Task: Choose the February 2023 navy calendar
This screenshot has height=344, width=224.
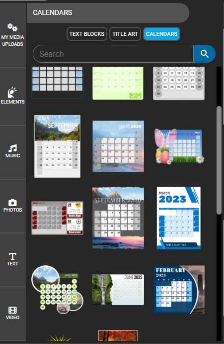Action: pyautogui.click(x=179, y=290)
